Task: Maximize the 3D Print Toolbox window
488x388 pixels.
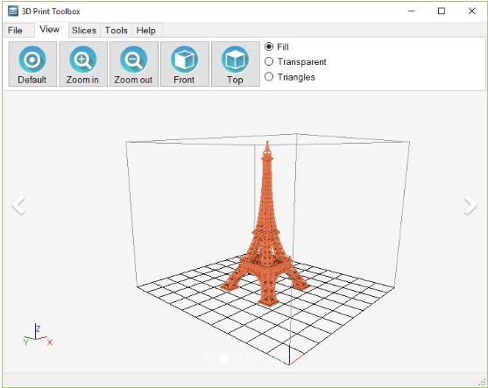Action: [x=442, y=11]
